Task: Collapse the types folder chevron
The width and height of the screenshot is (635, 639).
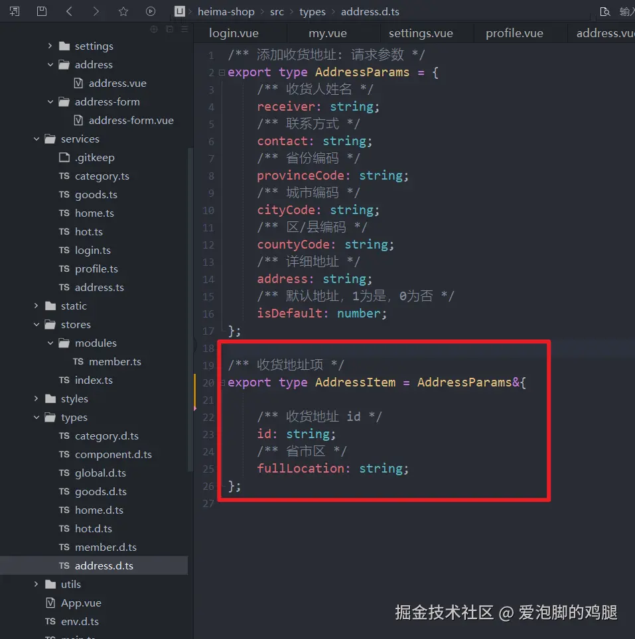Action: point(36,418)
